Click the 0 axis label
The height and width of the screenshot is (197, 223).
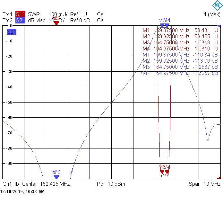tap(11, 26)
